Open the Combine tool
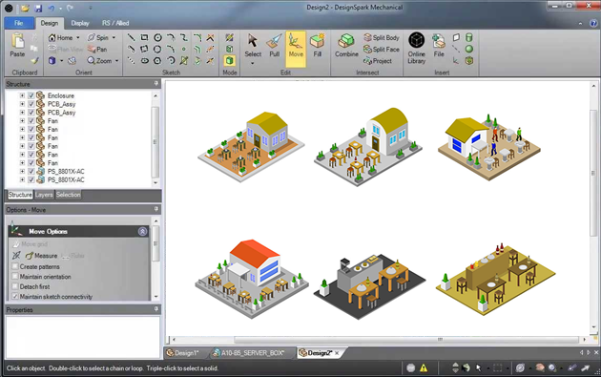The height and width of the screenshot is (377, 601). (x=346, y=46)
